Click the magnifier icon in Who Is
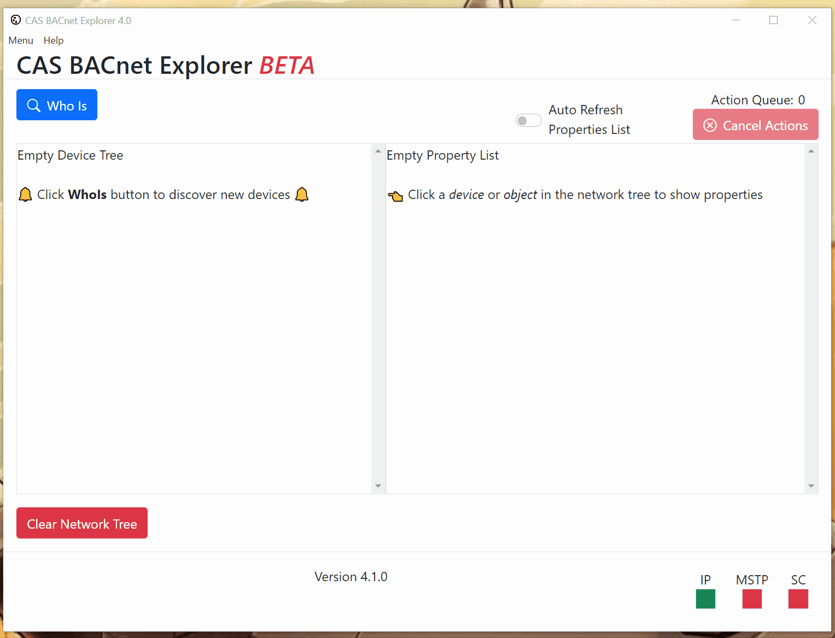 click(x=34, y=106)
